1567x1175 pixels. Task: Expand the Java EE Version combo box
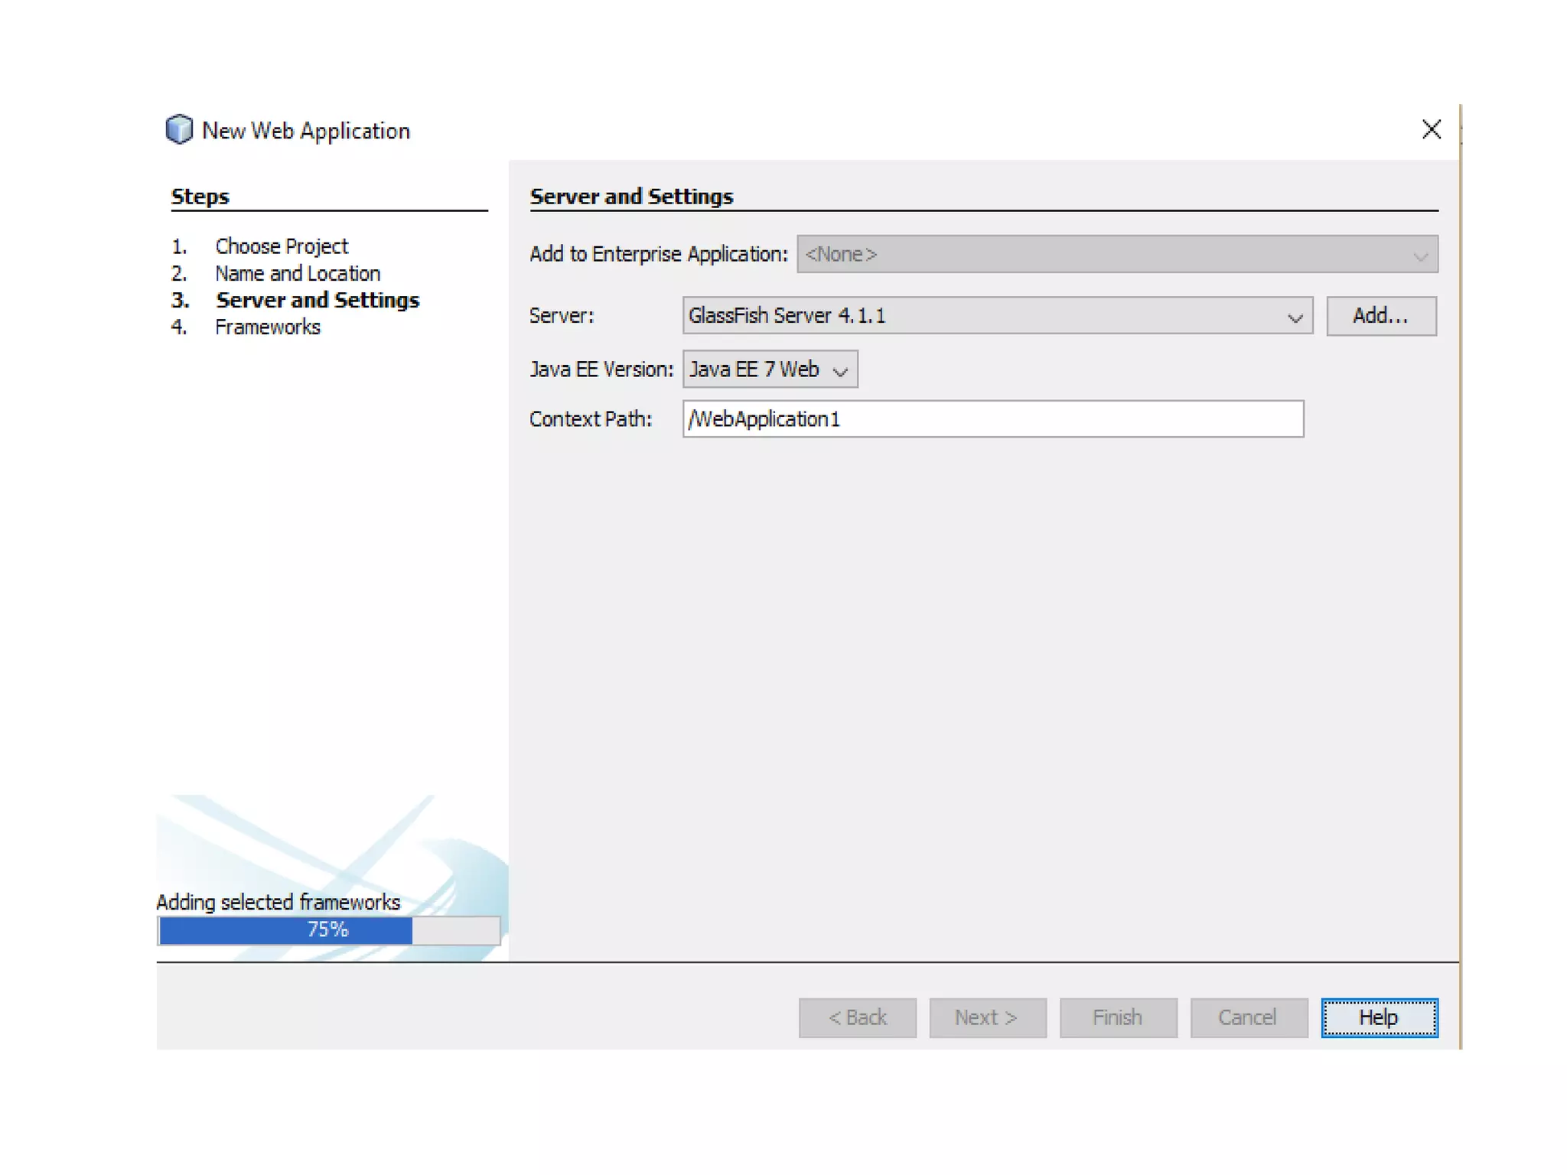[770, 369]
